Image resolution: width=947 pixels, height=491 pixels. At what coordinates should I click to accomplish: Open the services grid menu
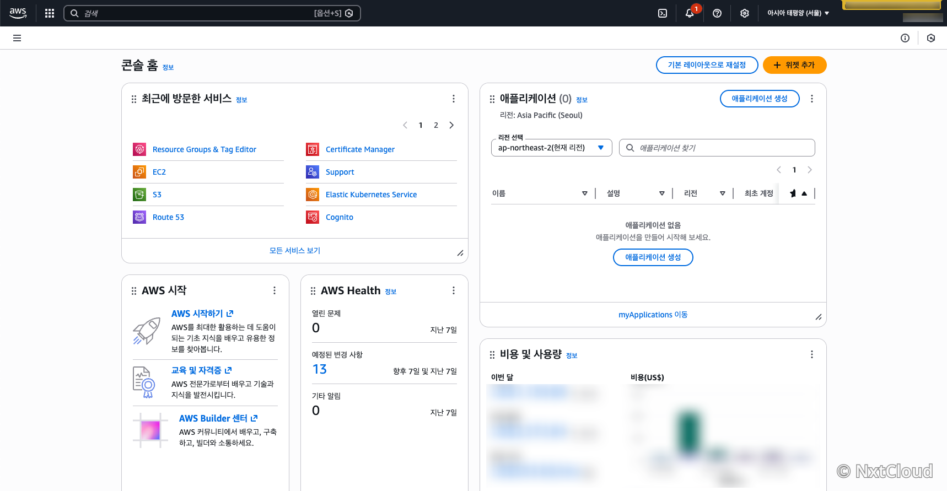(x=50, y=13)
